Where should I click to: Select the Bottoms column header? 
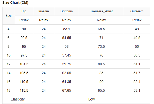[x=67, y=11]
